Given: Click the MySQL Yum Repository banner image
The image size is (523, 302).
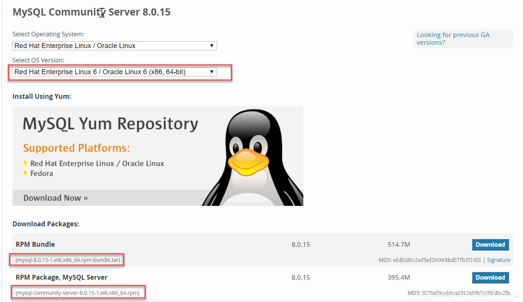Looking at the screenshot, I should point(158,156).
